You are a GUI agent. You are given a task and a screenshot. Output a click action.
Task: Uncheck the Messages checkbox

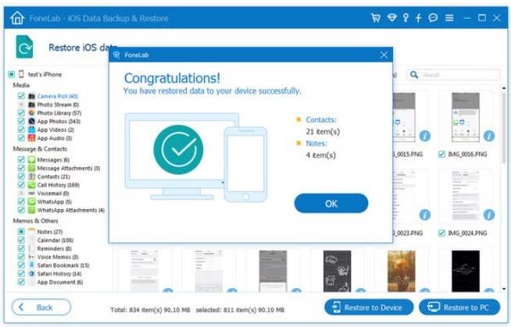(21, 159)
